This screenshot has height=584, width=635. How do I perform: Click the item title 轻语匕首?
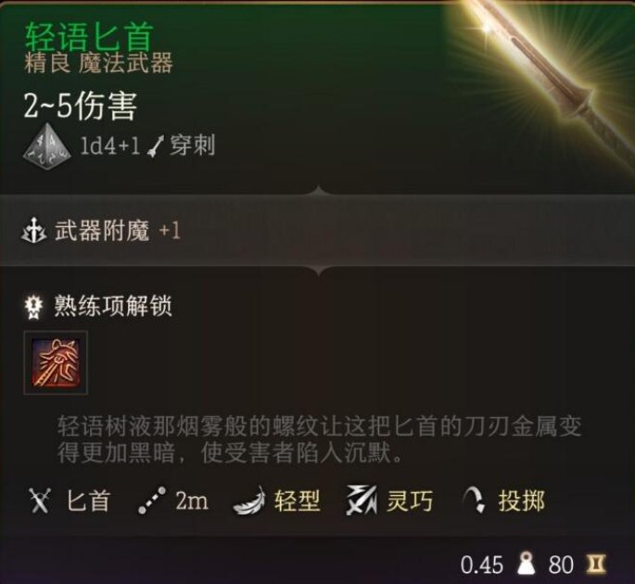(x=90, y=36)
